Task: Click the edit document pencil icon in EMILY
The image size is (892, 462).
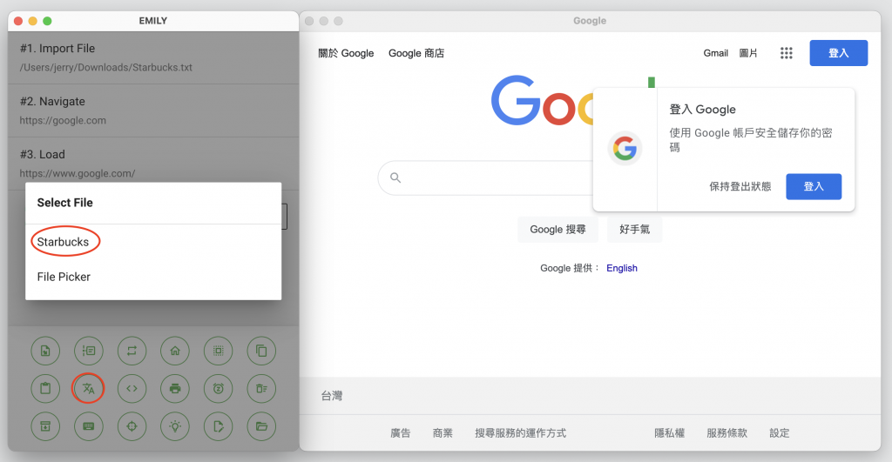Action: click(219, 426)
